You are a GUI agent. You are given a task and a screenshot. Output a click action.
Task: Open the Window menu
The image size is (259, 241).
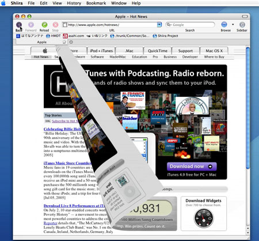pyautogui.click(x=119, y=3)
